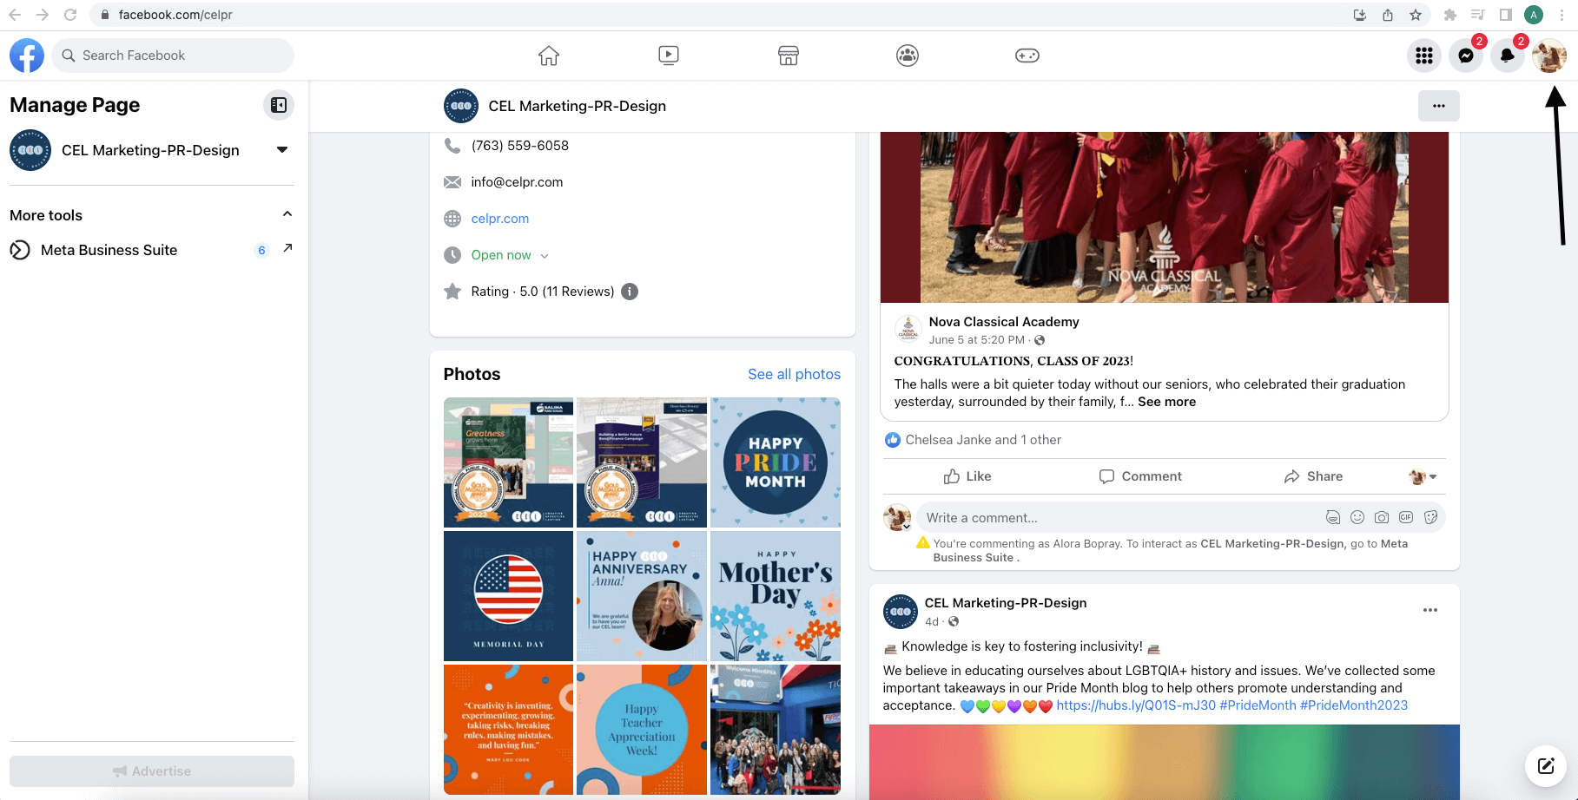Open the Memorial Day flag photo

508,596
